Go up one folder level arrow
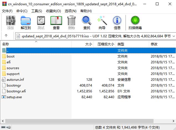This screenshot has width=176, height=130. click(6, 36)
